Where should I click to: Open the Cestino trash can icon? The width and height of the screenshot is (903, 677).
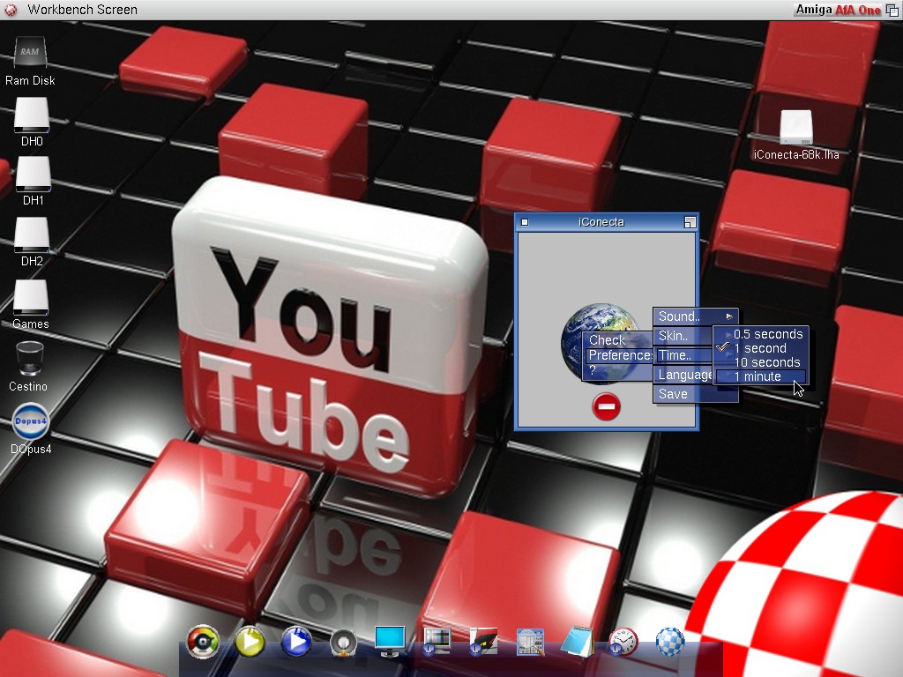tap(29, 361)
